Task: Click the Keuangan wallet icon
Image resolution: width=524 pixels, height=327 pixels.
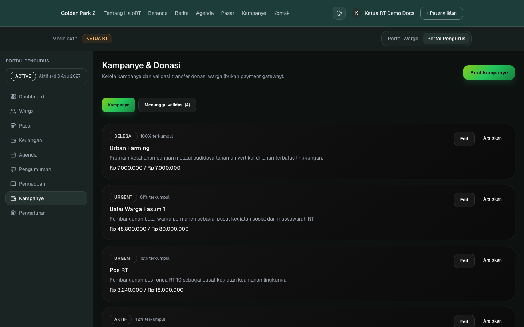Action: coord(13,140)
